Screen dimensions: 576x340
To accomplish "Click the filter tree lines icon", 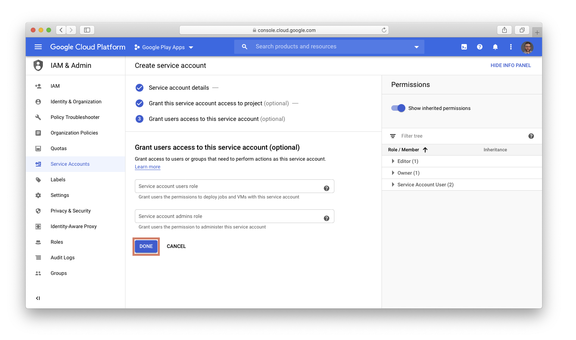I will (393, 136).
